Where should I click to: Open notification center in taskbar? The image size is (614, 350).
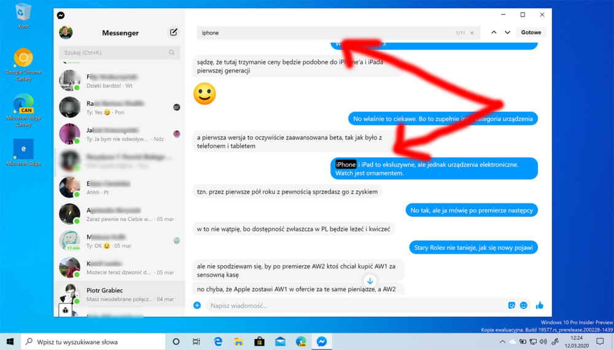tap(600, 342)
